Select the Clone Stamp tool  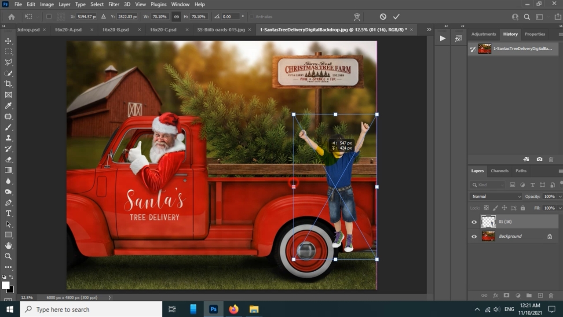[x=8, y=138]
